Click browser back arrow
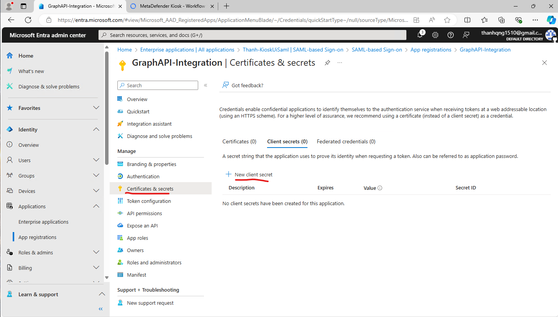Image resolution: width=558 pixels, height=317 pixels. pos(11,20)
